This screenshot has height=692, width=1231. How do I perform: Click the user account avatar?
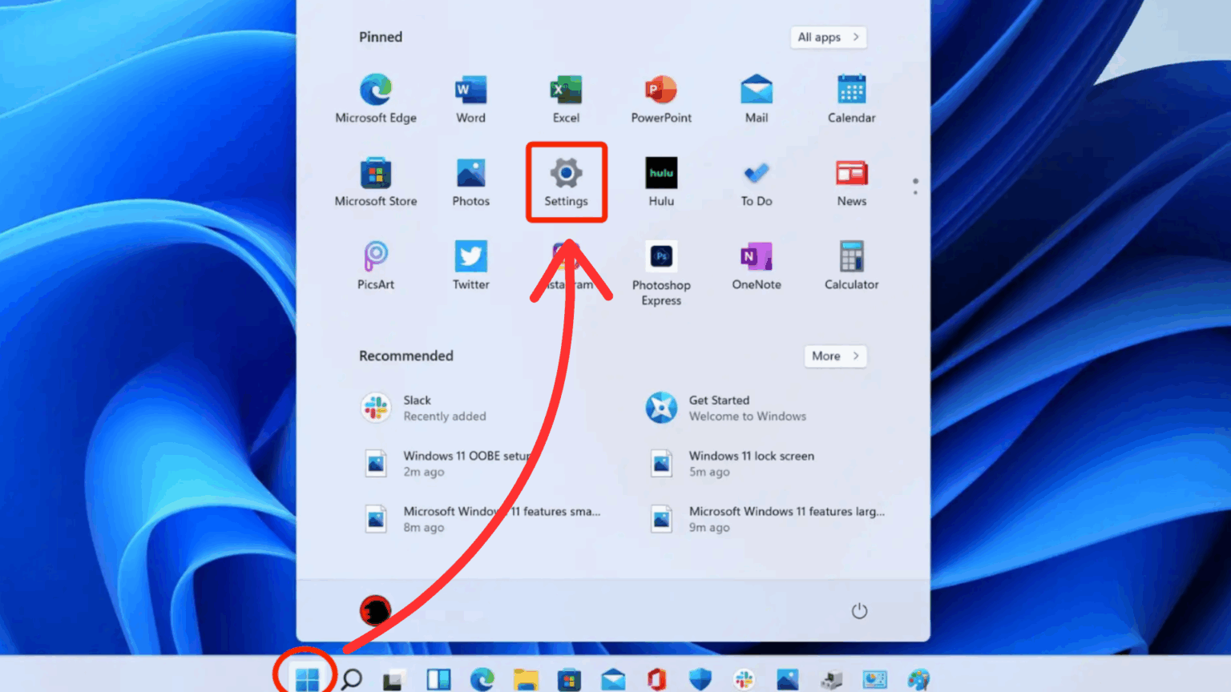click(376, 610)
